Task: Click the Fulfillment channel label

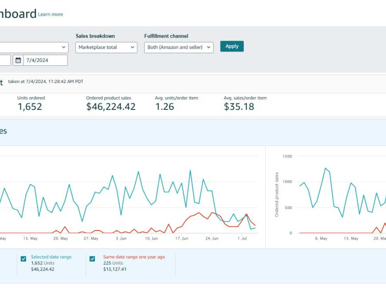Action: point(166,36)
